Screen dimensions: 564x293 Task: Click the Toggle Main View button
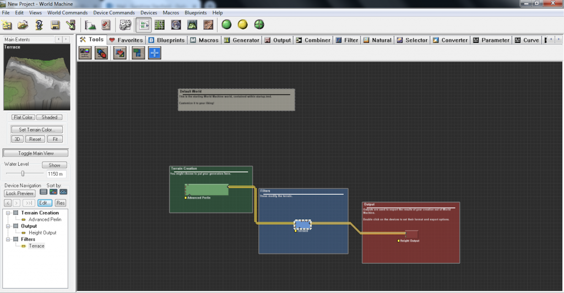(x=36, y=153)
